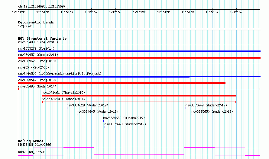Click the esv1005622 (Pang2010) label
The height and width of the screenshot is (159, 269).
point(37,61)
